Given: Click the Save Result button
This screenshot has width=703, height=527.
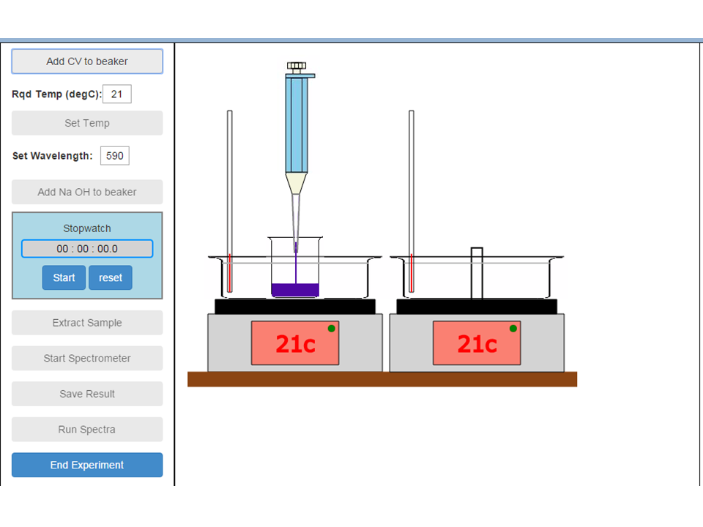Looking at the screenshot, I should 87,394.
